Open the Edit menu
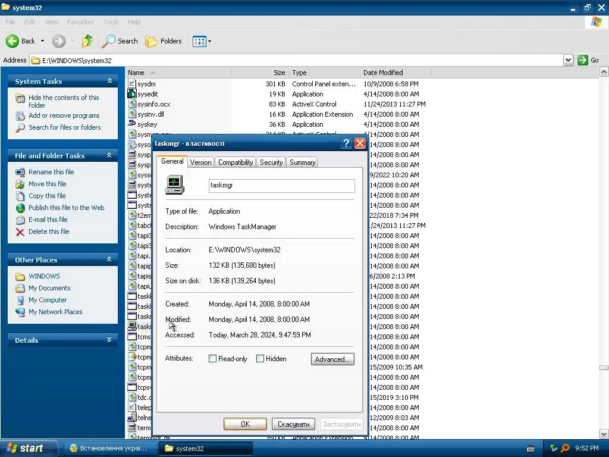This screenshot has height=457, width=609. tap(30, 22)
